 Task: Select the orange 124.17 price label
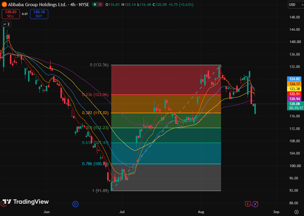click(x=294, y=84)
